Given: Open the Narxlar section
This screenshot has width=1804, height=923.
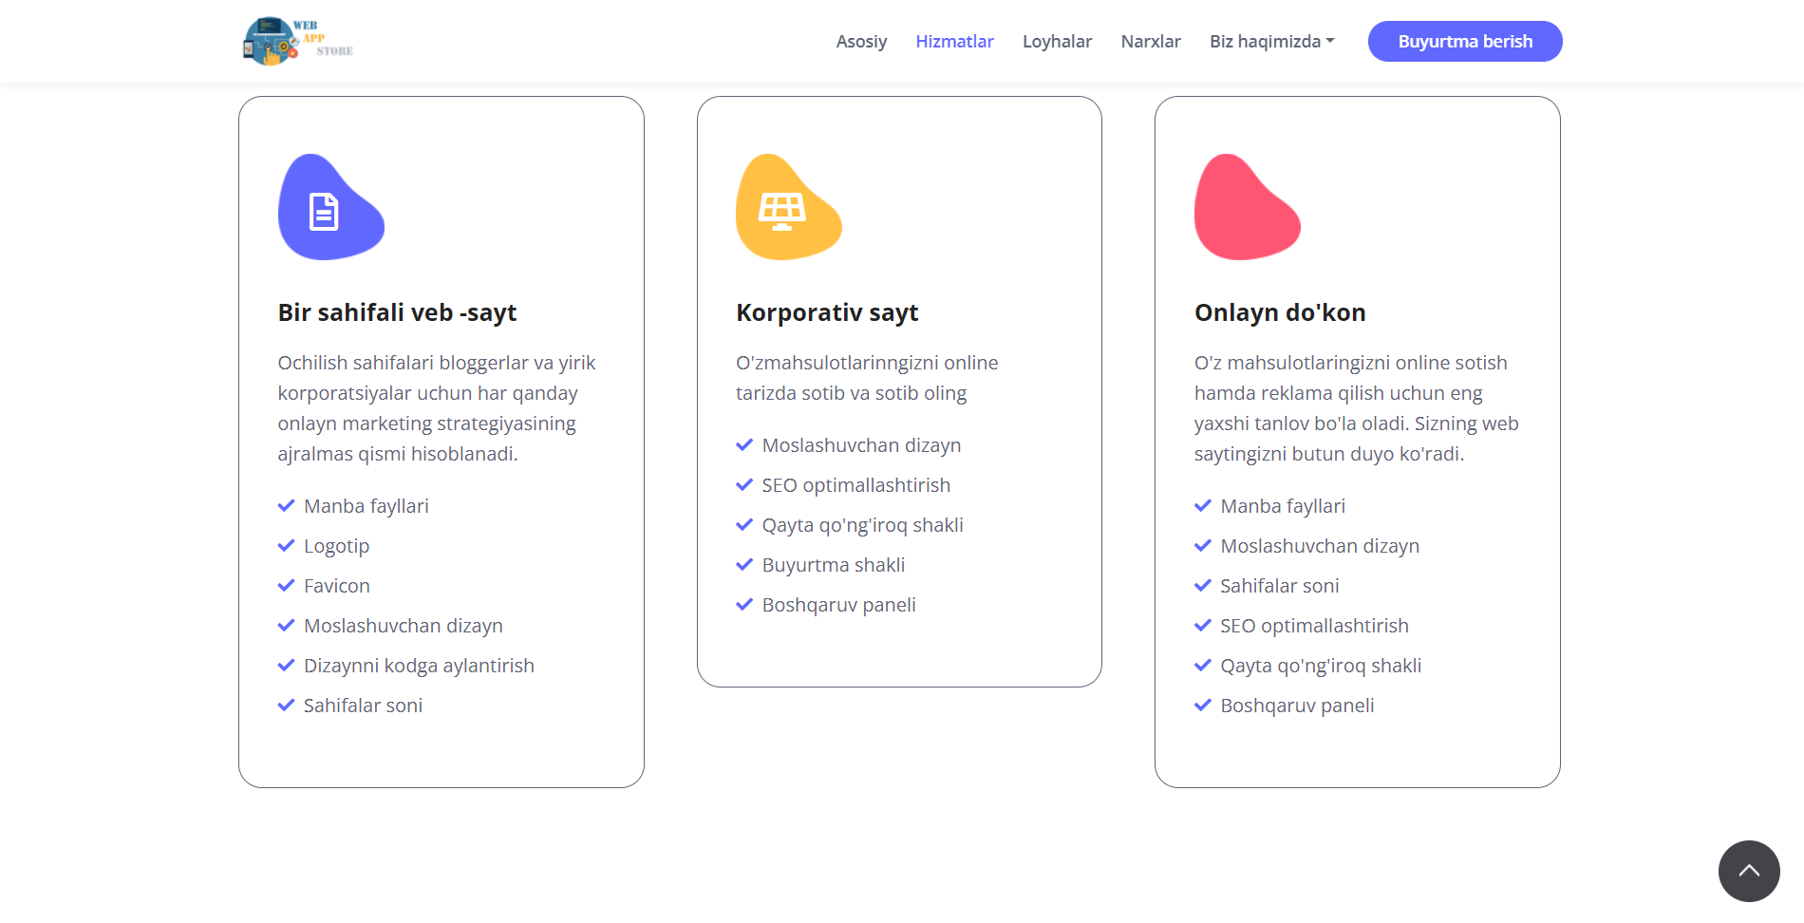Looking at the screenshot, I should coord(1151,41).
